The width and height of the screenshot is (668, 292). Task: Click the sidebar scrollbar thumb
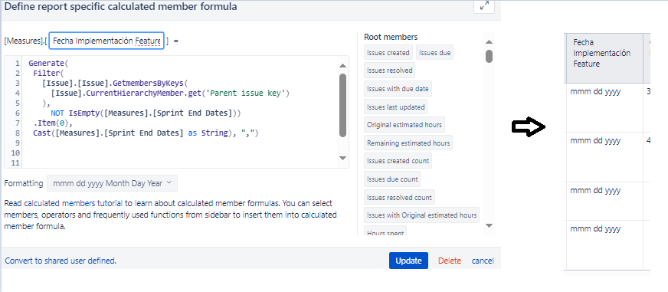click(x=489, y=56)
